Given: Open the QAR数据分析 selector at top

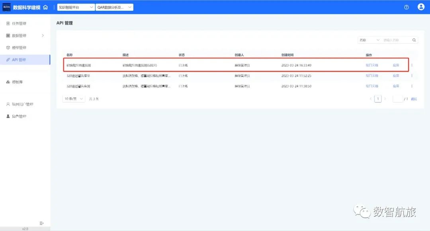Looking at the screenshot, I should (x=113, y=7).
